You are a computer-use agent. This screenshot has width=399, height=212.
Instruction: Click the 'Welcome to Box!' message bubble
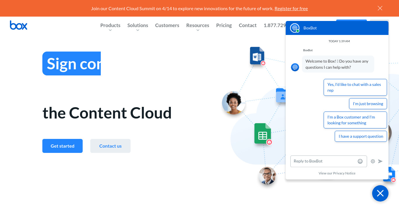click(338, 64)
